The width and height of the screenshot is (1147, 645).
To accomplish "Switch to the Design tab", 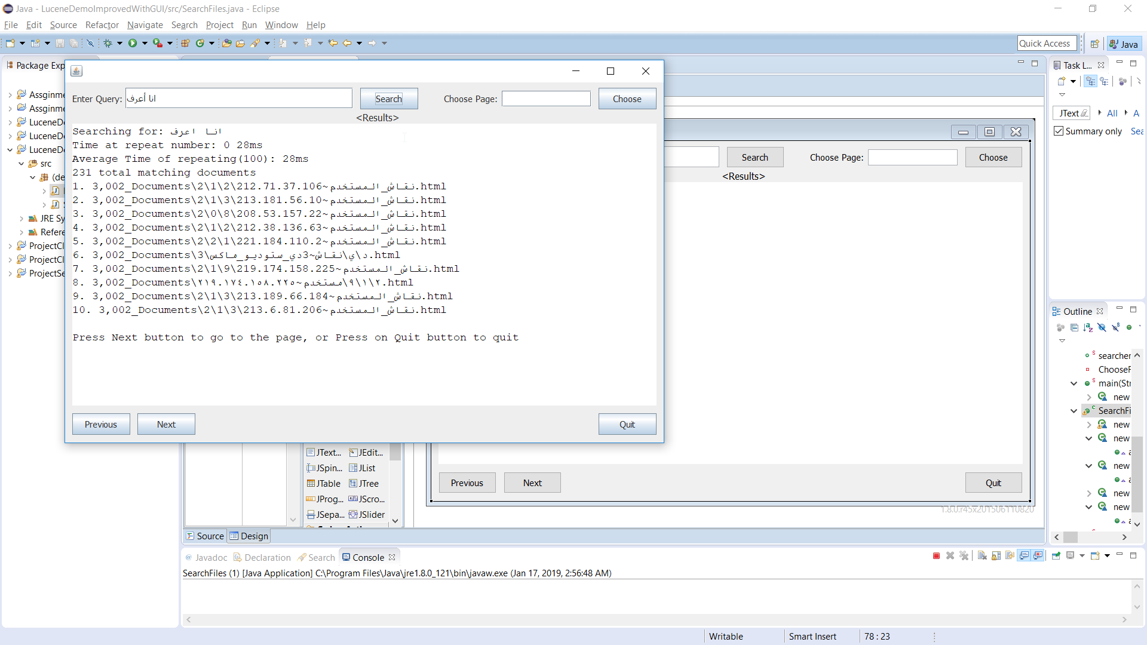I will (253, 536).
